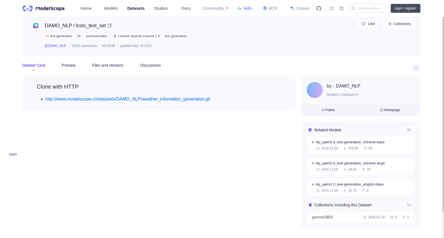Open the three-dots more options button
Viewport: 444px width, 238px height.
click(x=416, y=68)
